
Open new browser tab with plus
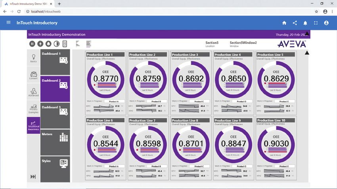pos(59,4)
